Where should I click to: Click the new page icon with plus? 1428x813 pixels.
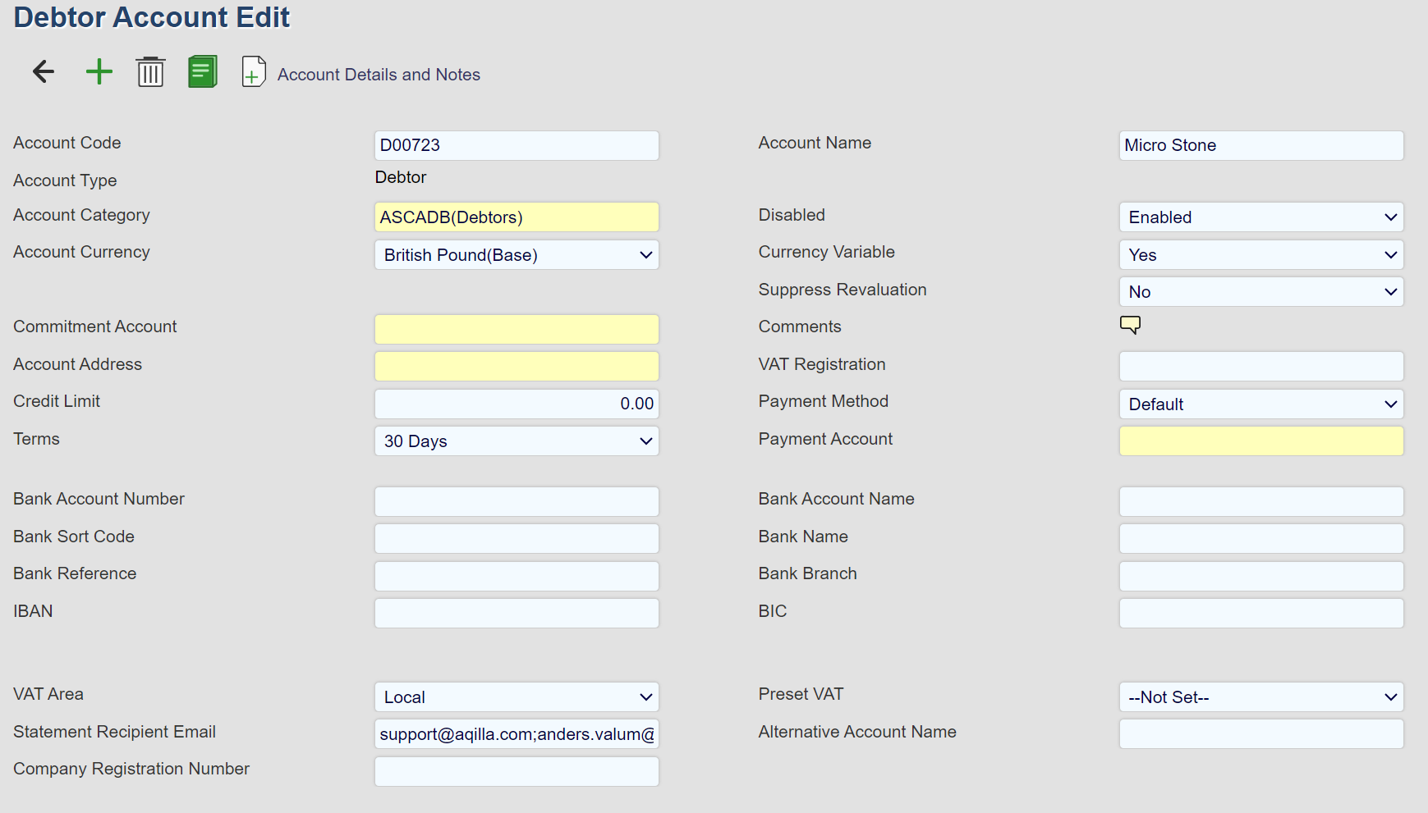pyautogui.click(x=254, y=72)
